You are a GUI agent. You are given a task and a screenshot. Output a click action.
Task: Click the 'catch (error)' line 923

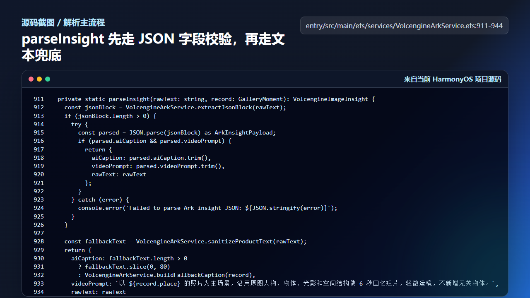100,199
